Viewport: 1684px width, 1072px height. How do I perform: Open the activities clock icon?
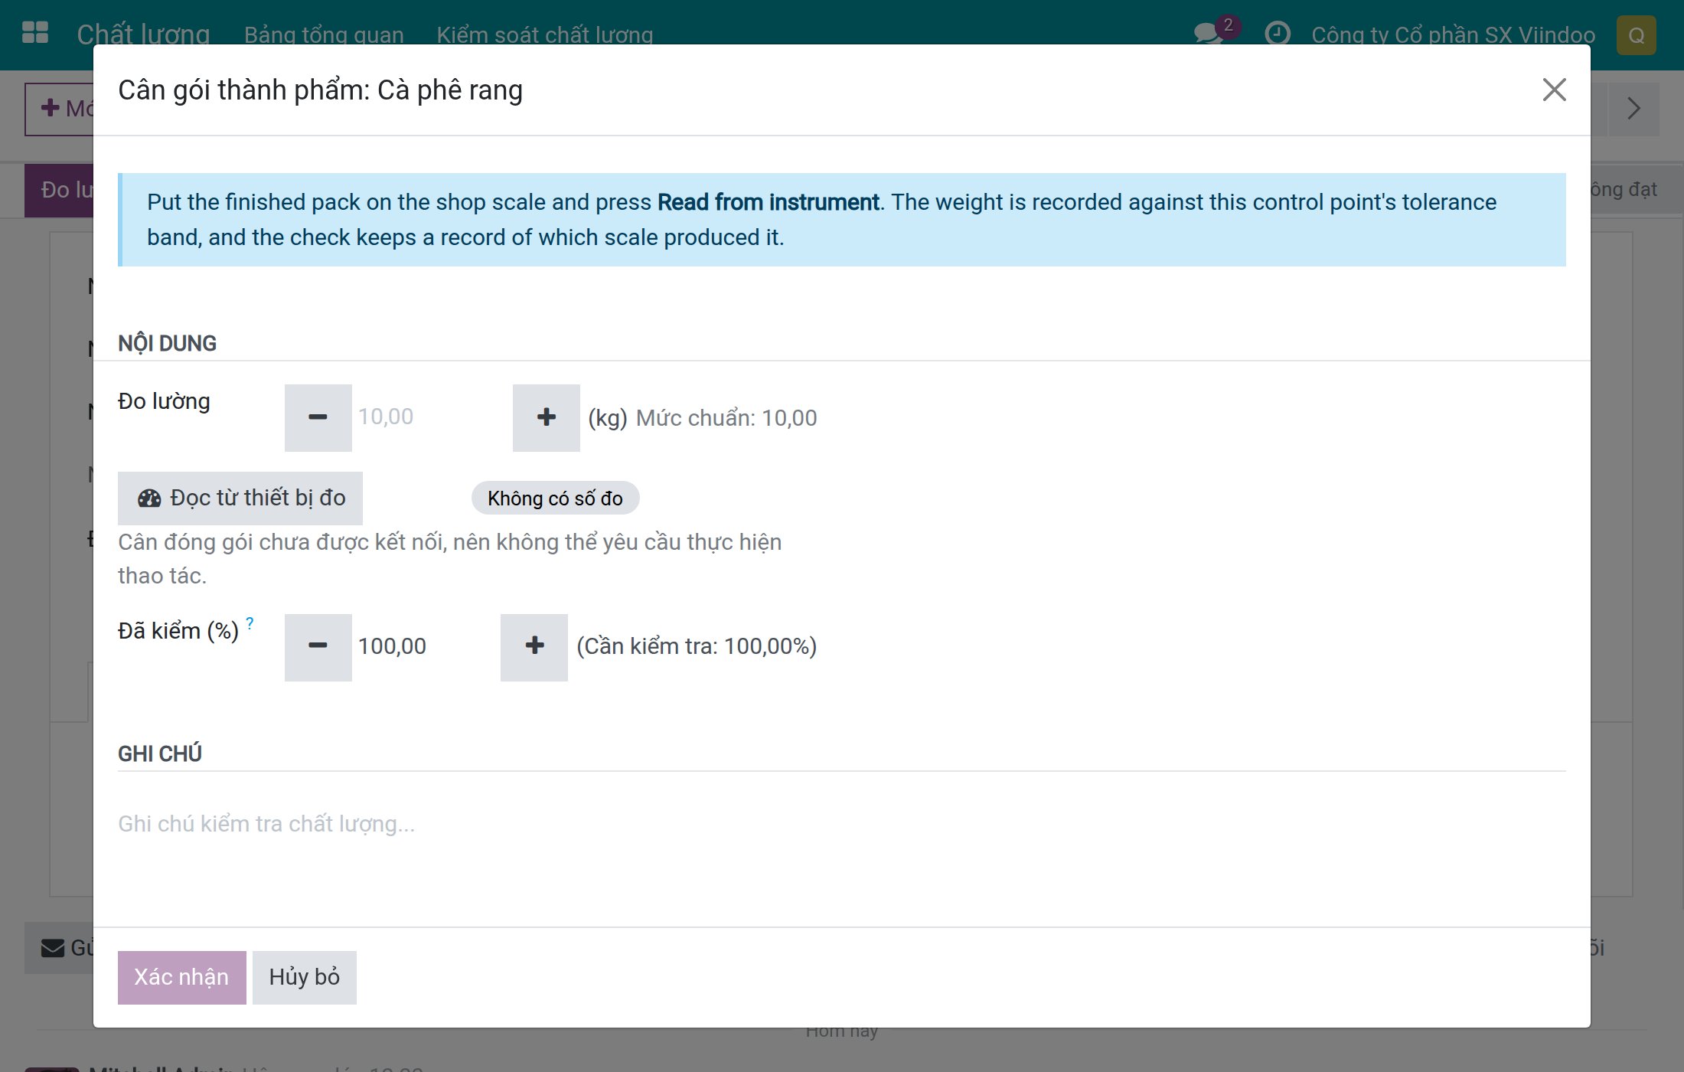[x=1277, y=34]
